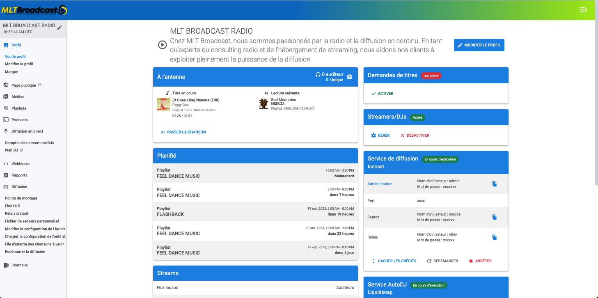Screen dimensions: 598x298
Task: Hide credentials via Cacher les crédits
Action: point(394,261)
